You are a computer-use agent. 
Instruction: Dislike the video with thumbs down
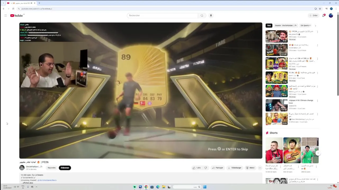coord(206,168)
